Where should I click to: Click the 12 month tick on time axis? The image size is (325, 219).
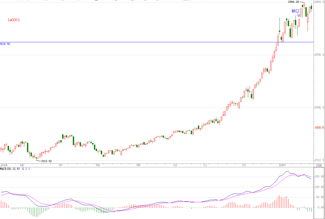pyautogui.click(x=244, y=165)
